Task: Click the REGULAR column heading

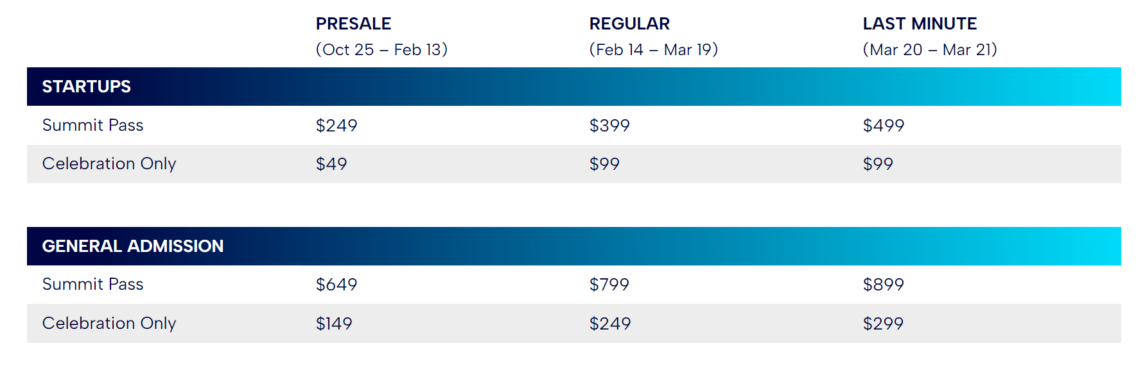Action: [629, 24]
